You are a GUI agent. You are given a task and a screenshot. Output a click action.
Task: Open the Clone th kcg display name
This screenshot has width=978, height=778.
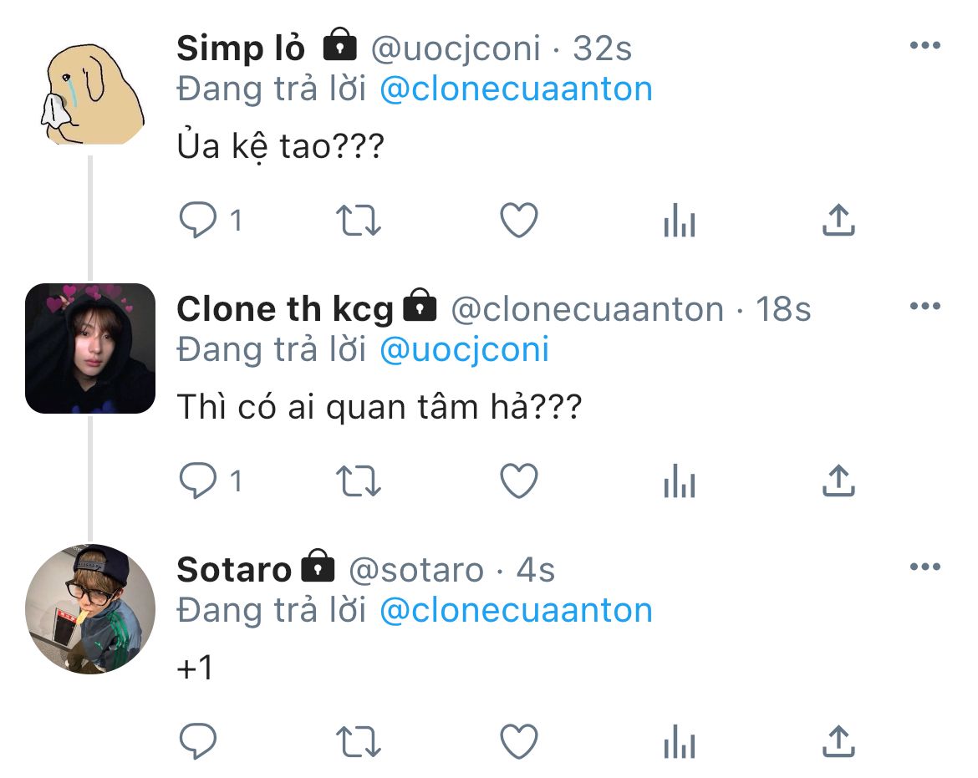pyautogui.click(x=284, y=309)
